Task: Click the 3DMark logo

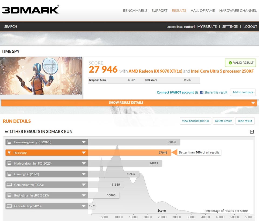Action: point(30,9)
